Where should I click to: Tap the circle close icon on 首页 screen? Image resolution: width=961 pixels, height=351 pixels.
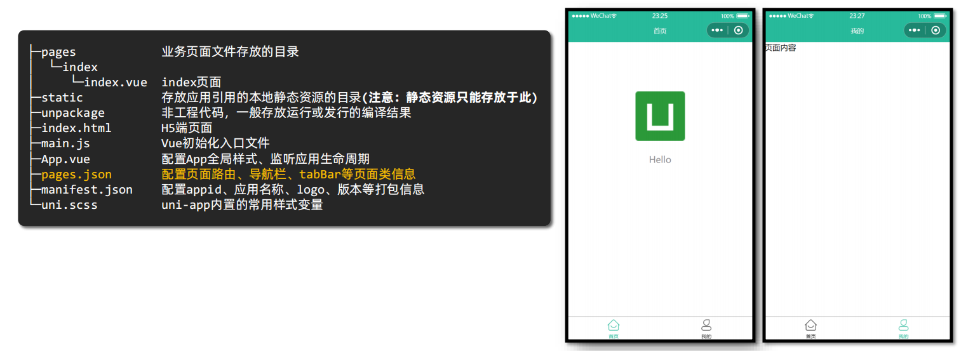738,30
